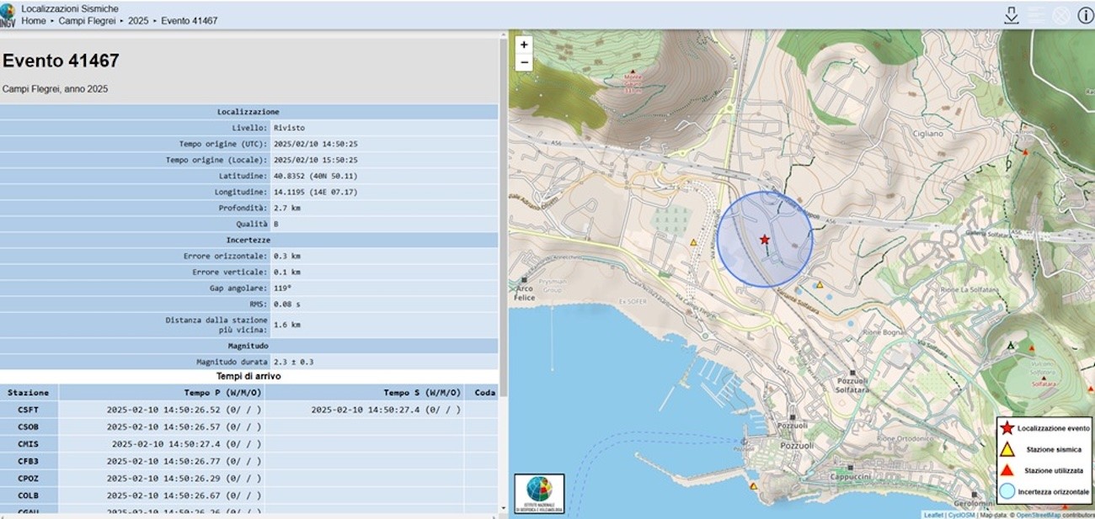Follow the CyclOSM attribution link
1095x519 pixels.
coord(961,515)
